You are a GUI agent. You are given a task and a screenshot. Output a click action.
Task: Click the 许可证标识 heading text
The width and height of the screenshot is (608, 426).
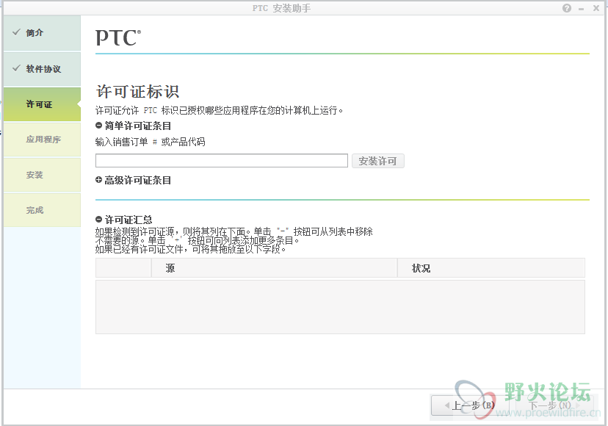click(x=137, y=92)
